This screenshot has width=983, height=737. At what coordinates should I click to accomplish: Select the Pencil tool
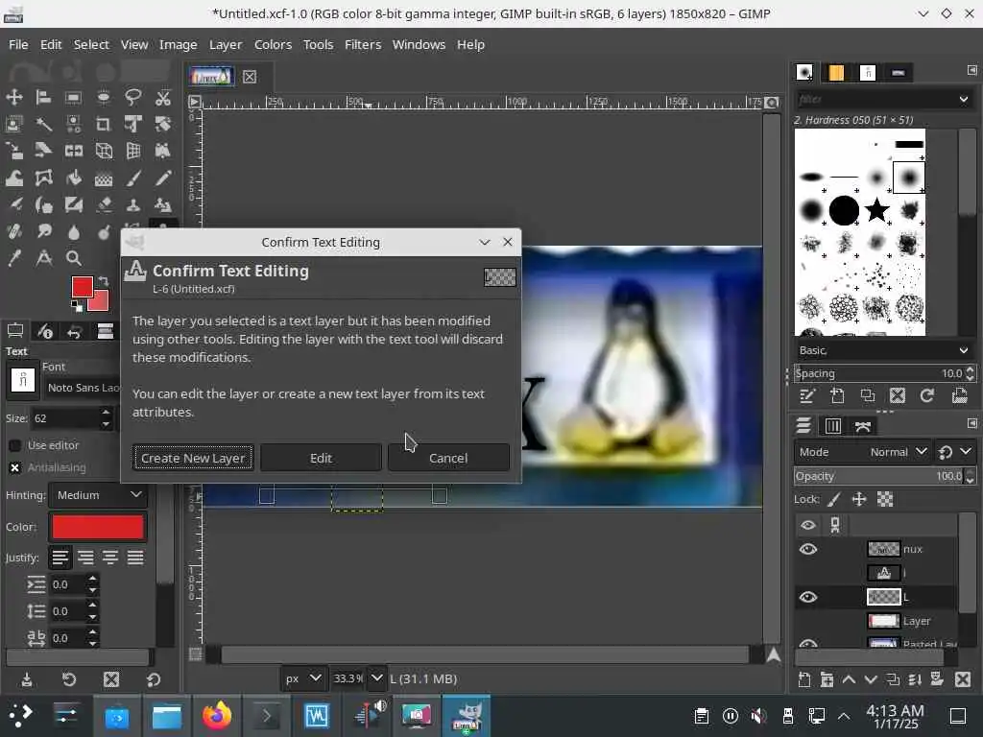pyautogui.click(x=163, y=178)
